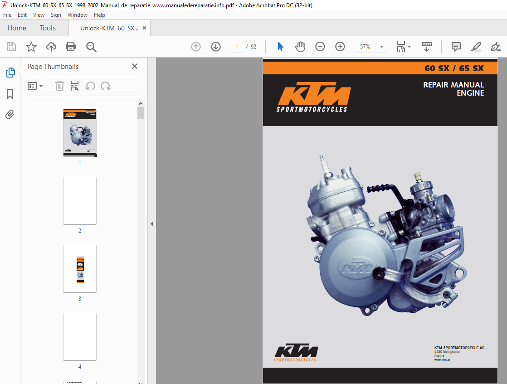
Task: Open the View menu
Action: 39,15
